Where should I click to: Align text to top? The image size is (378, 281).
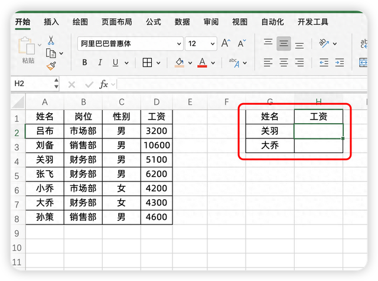pos(268,42)
